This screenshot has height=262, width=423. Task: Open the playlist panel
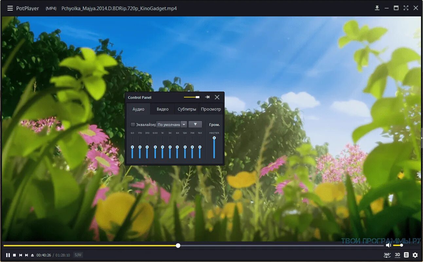[406, 255]
